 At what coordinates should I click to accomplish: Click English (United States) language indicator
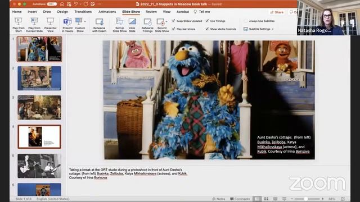point(53,199)
